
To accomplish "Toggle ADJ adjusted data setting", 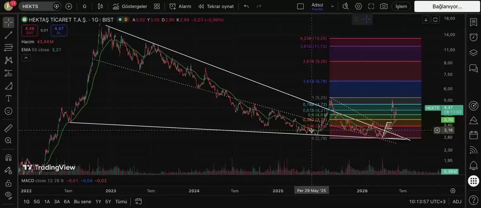I will tap(457, 202).
